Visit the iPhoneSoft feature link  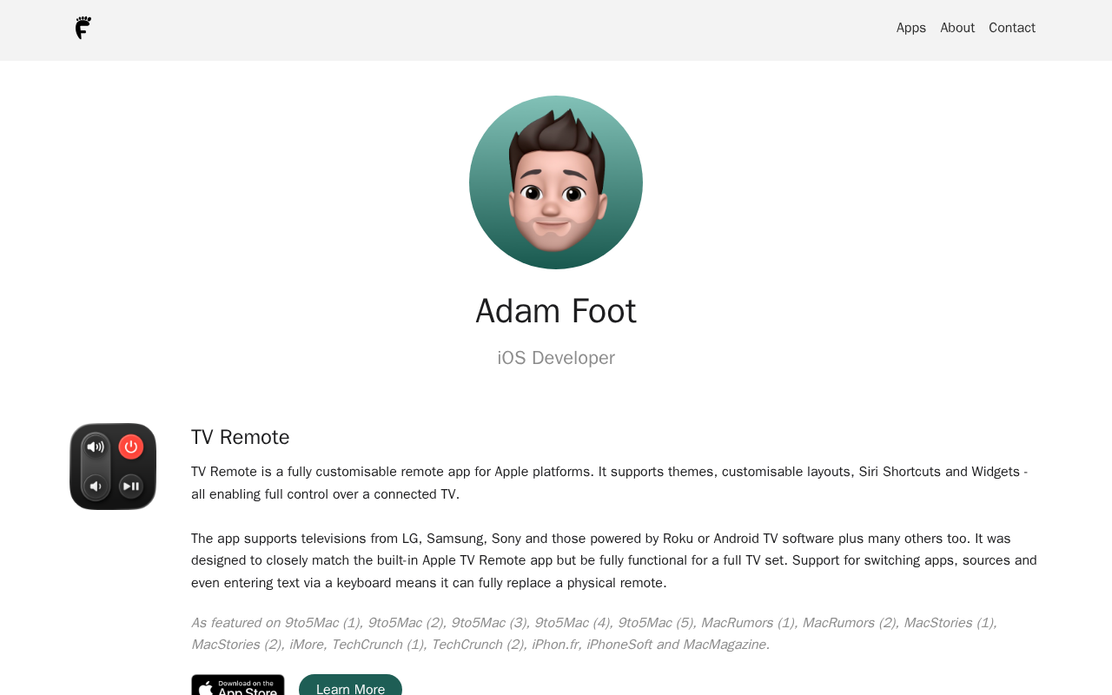[x=619, y=645]
